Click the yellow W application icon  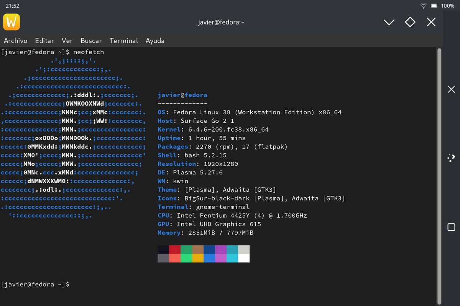pos(11,22)
